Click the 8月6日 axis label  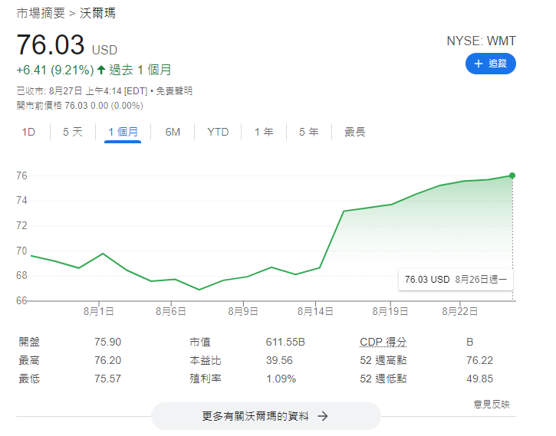(x=171, y=311)
